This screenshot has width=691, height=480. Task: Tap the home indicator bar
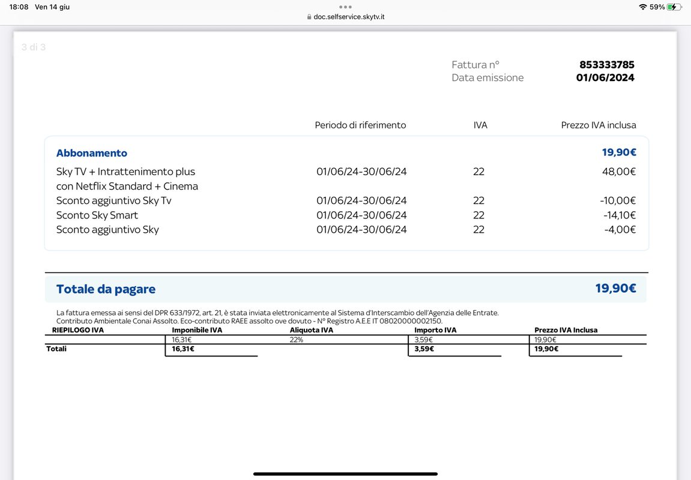346,474
